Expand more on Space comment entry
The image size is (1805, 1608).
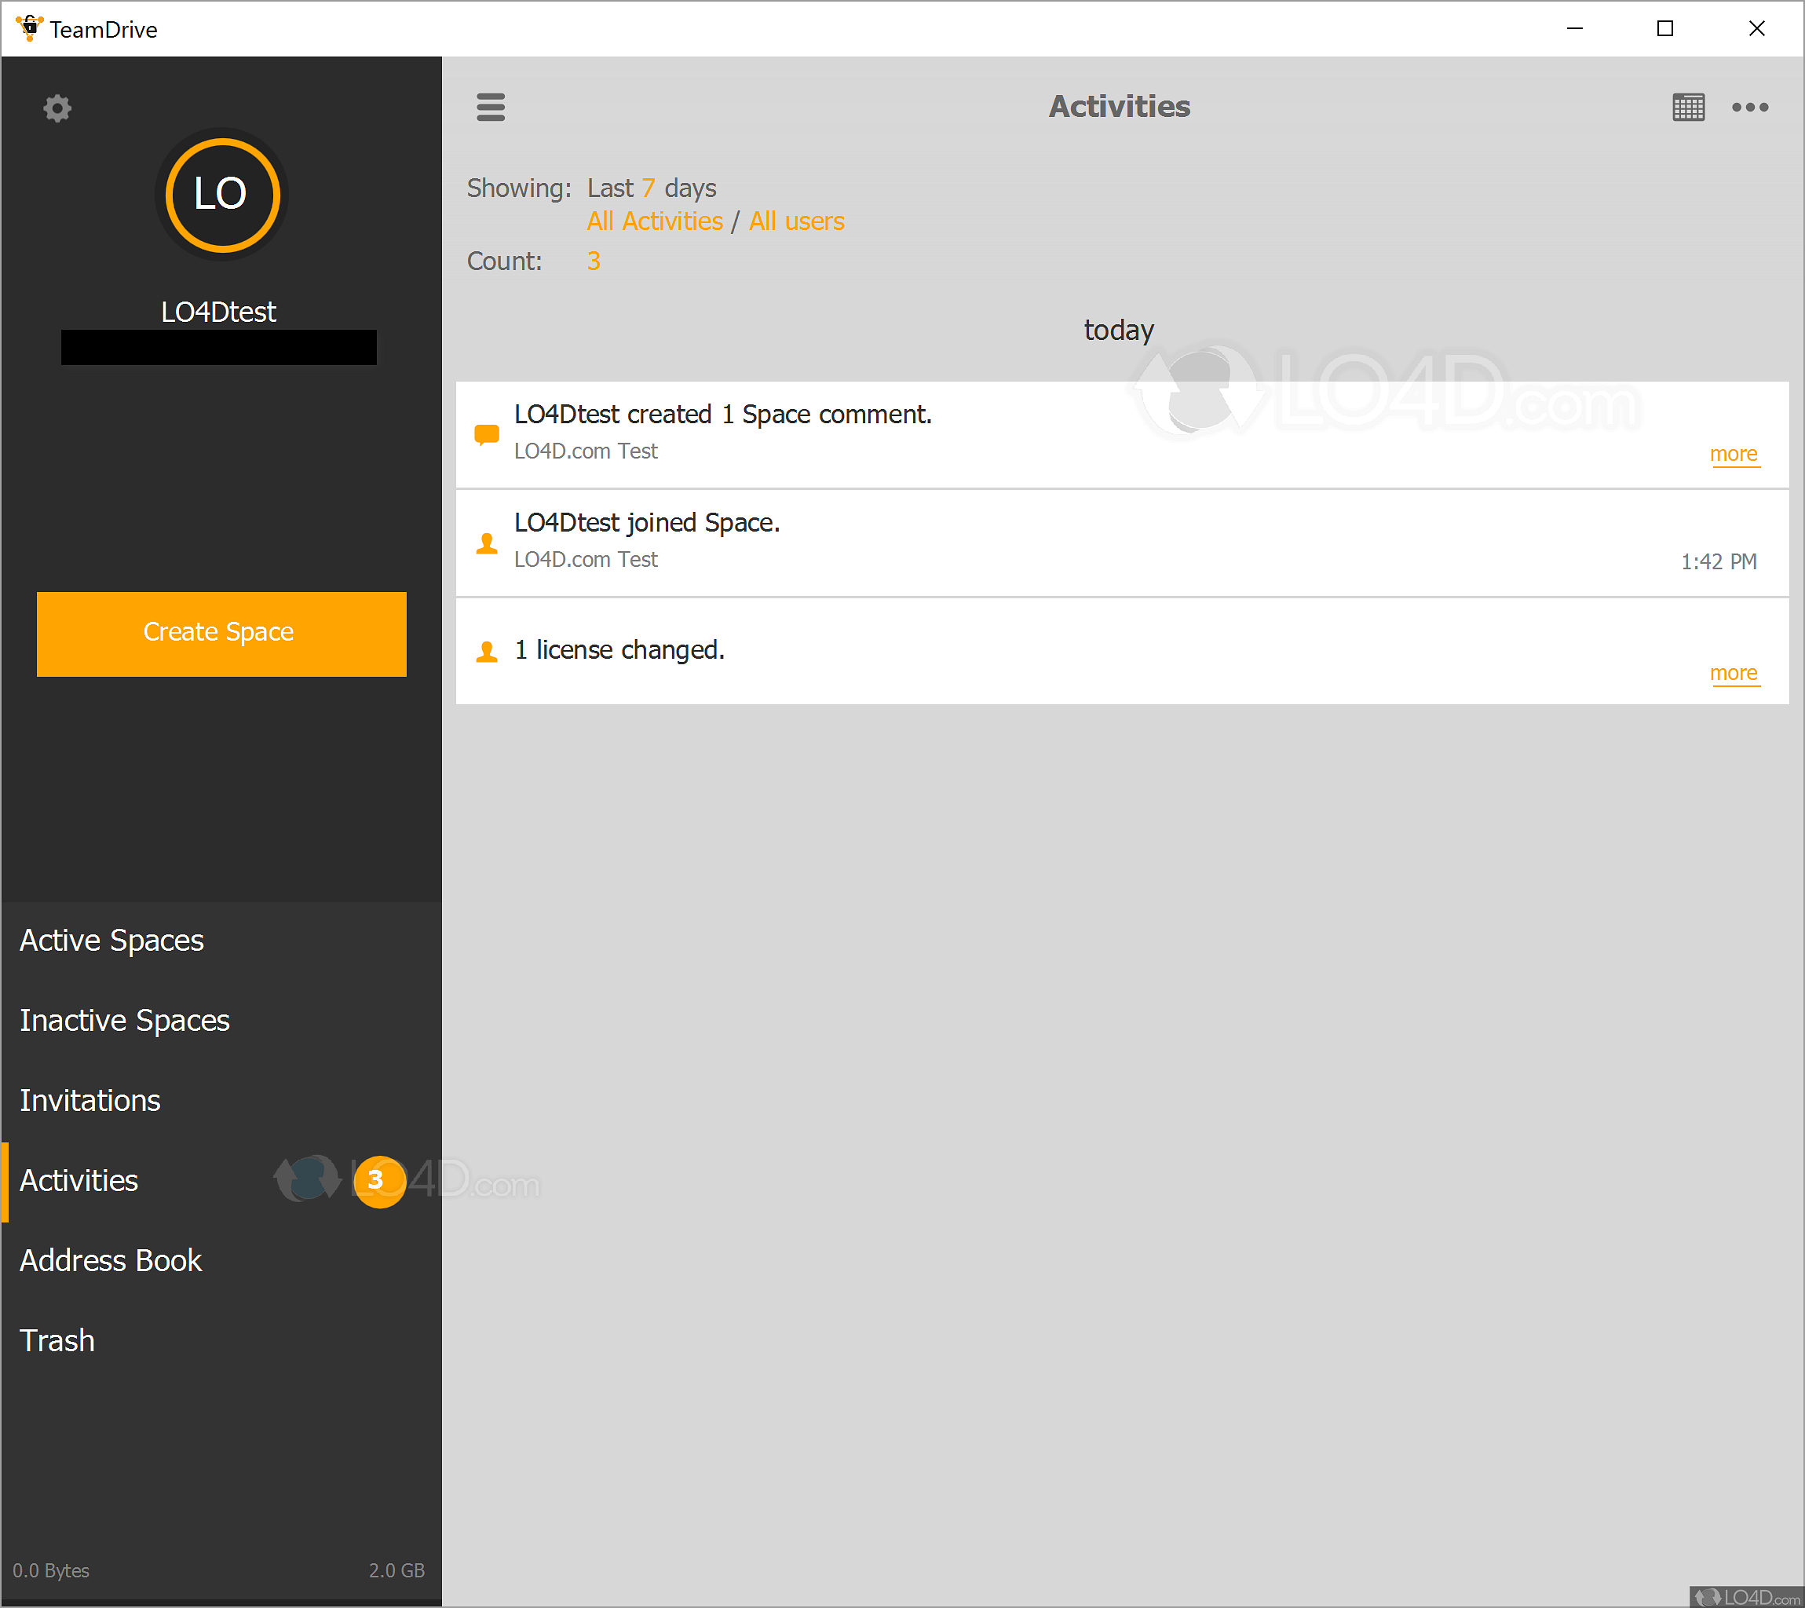pyautogui.click(x=1733, y=454)
